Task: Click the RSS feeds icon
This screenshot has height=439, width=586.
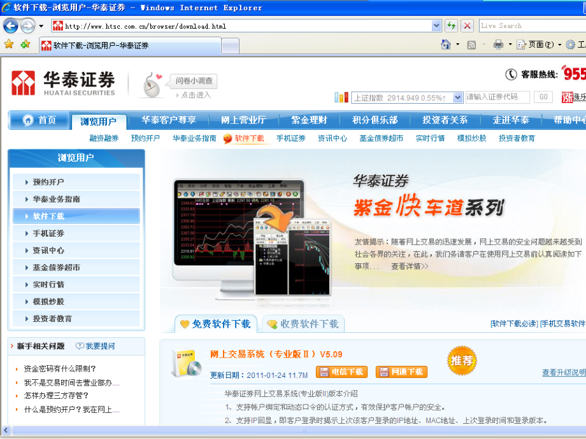Action: [471, 45]
